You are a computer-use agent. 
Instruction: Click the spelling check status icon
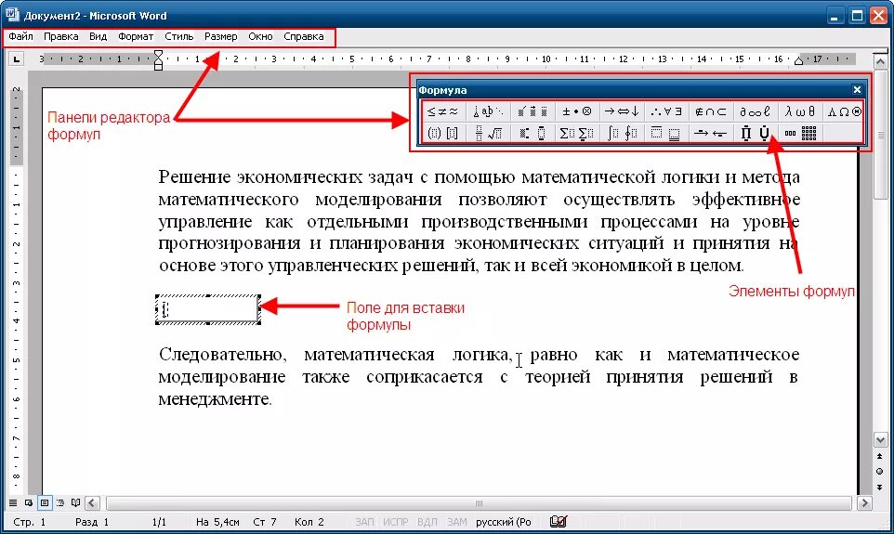559,521
